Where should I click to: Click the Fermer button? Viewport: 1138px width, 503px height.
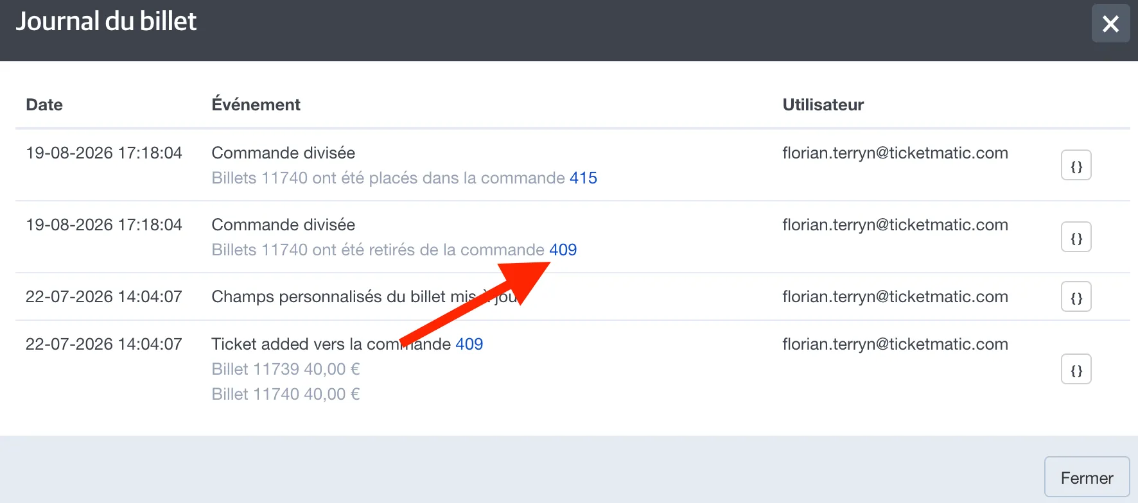click(x=1087, y=477)
